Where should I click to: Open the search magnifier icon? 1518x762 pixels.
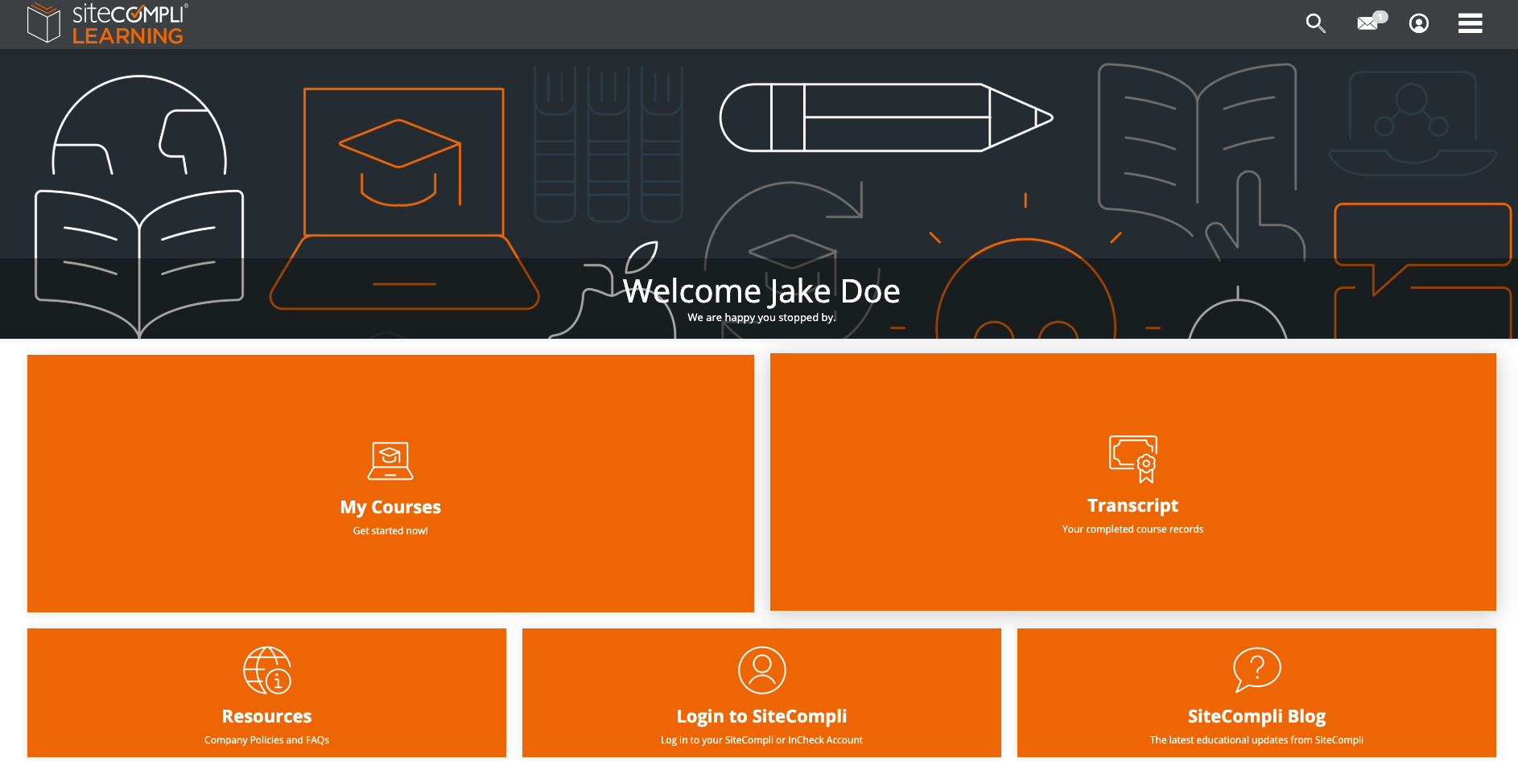point(1316,23)
